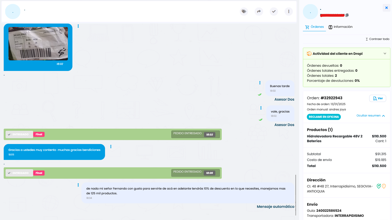Click the chat scrollbar on the right edge

(295, 191)
